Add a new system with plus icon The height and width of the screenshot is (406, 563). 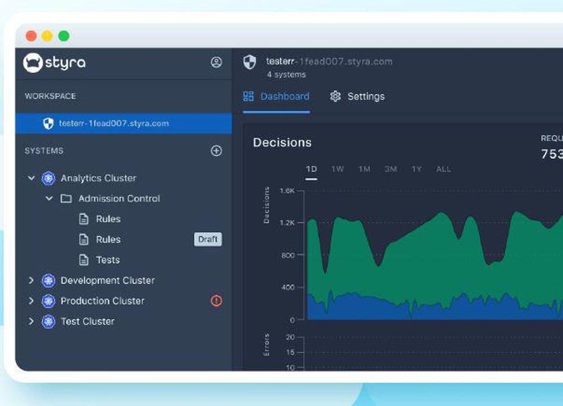(216, 151)
